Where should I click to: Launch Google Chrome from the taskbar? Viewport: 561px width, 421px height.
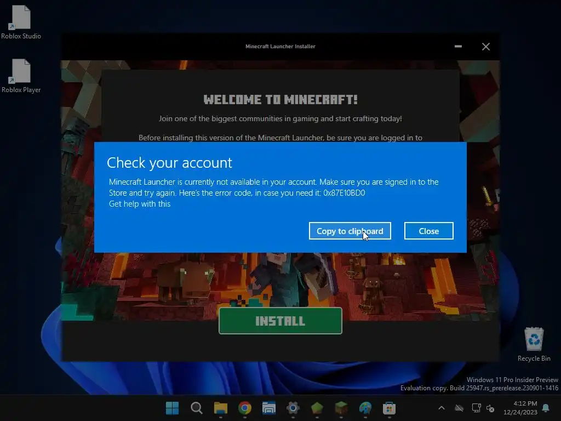tap(245, 408)
